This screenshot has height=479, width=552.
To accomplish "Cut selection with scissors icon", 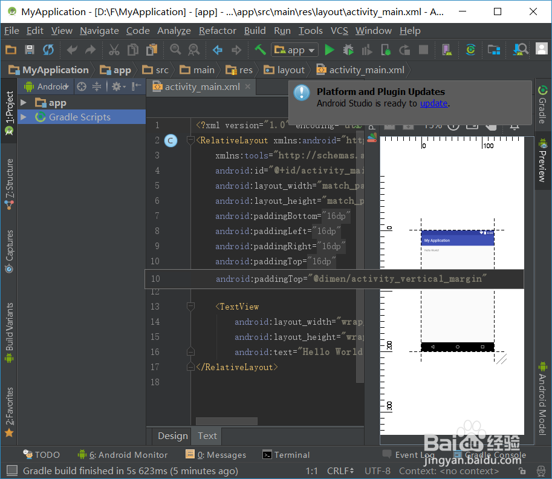I will [x=114, y=50].
